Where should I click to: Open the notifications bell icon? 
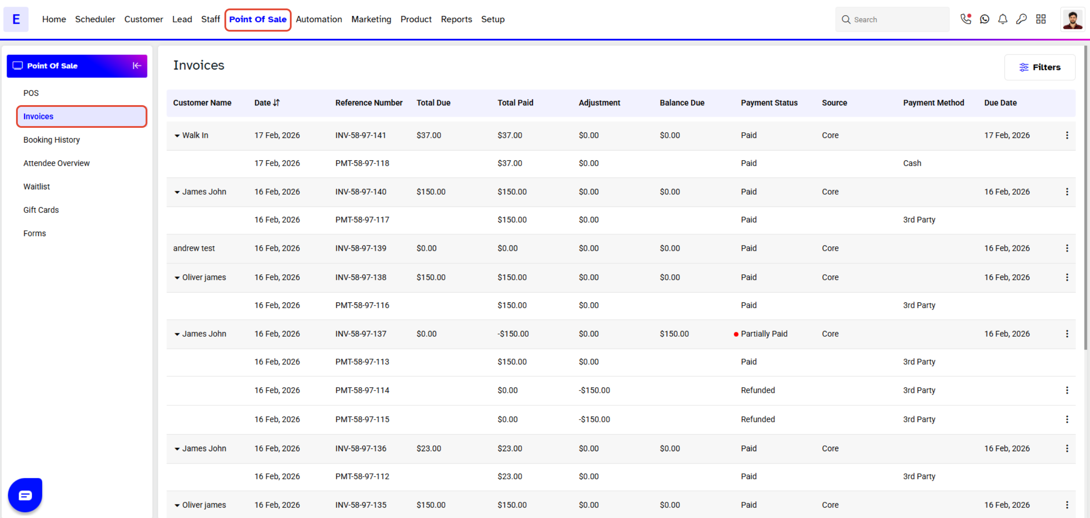(x=1003, y=19)
